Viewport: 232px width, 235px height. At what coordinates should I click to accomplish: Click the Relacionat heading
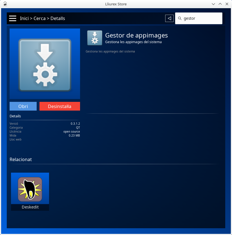click(21, 159)
